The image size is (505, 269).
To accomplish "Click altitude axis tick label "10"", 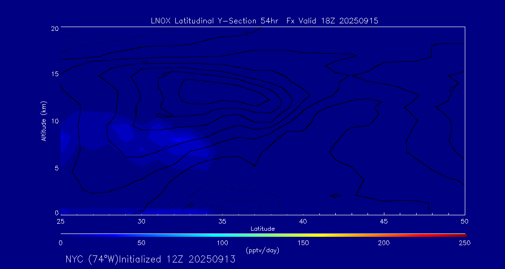I will click(55, 121).
